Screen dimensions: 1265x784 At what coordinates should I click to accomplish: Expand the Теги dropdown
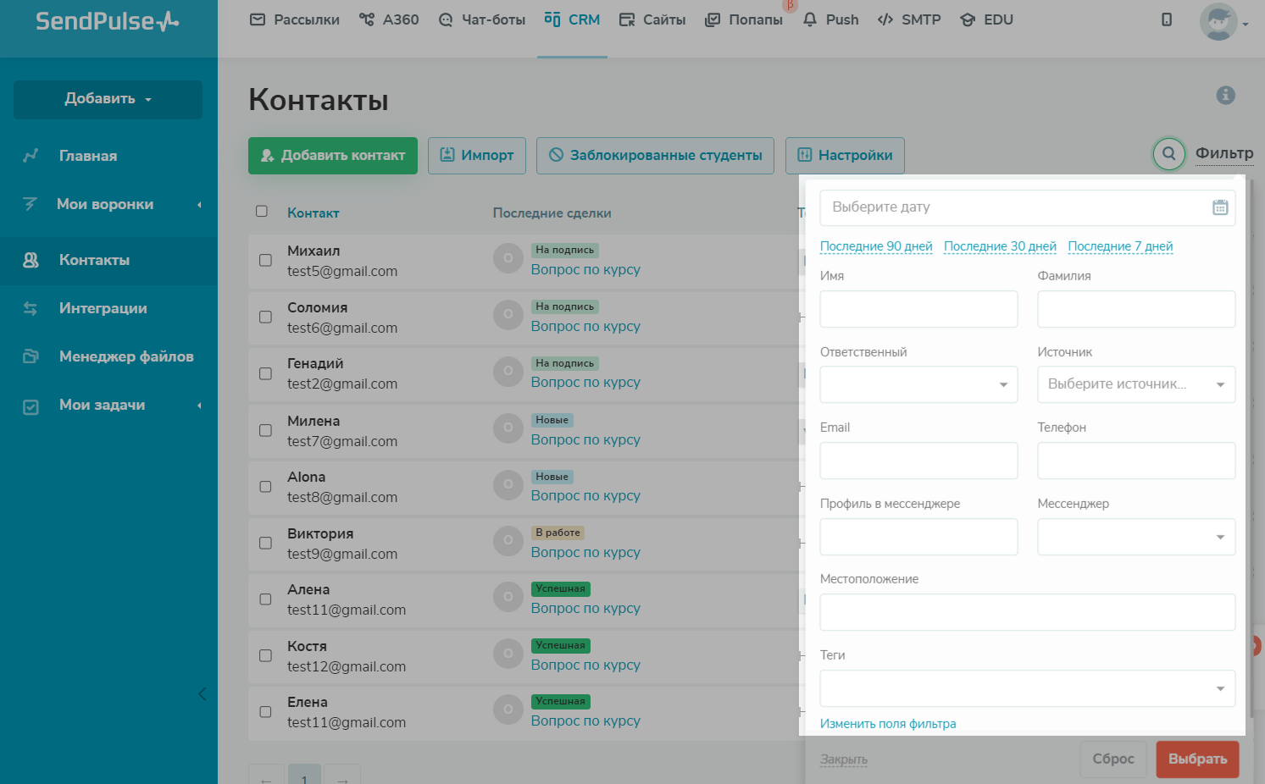1027,688
